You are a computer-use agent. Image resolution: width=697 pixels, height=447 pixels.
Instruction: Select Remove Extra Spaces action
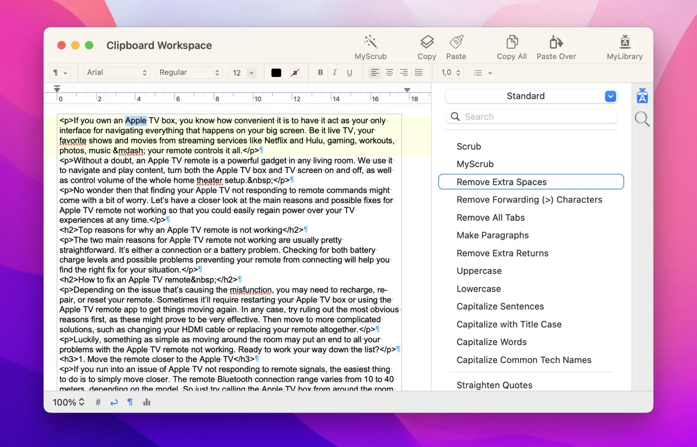tap(531, 182)
